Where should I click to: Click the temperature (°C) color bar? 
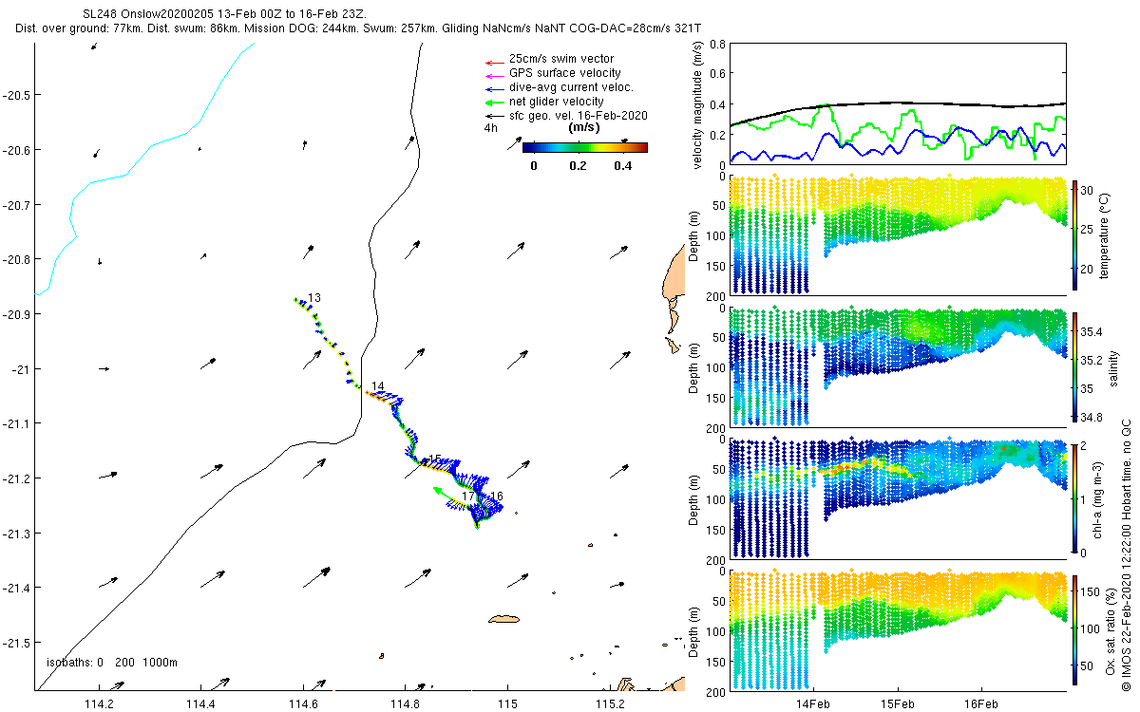[1074, 234]
